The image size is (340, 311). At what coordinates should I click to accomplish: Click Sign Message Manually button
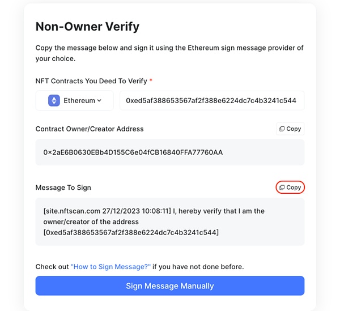tap(170, 286)
